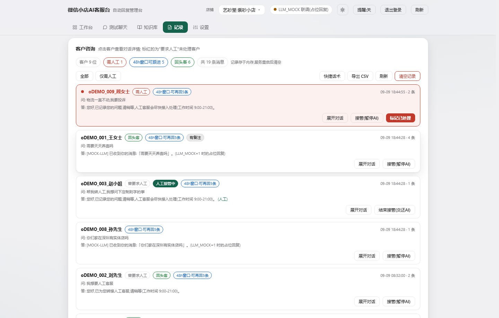
Task: Expand conversation for oDEMO_009_顾女士
Action: click(335, 118)
